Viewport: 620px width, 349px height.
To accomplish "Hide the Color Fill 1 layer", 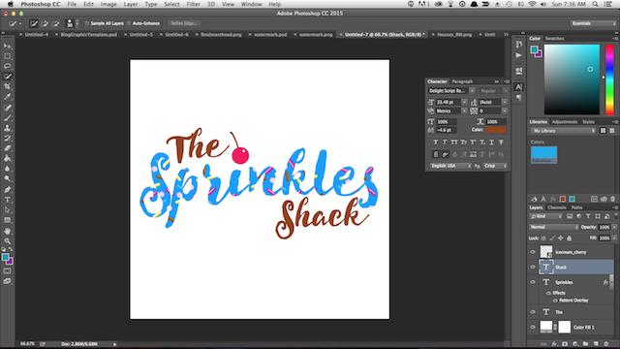I will pos(533,328).
